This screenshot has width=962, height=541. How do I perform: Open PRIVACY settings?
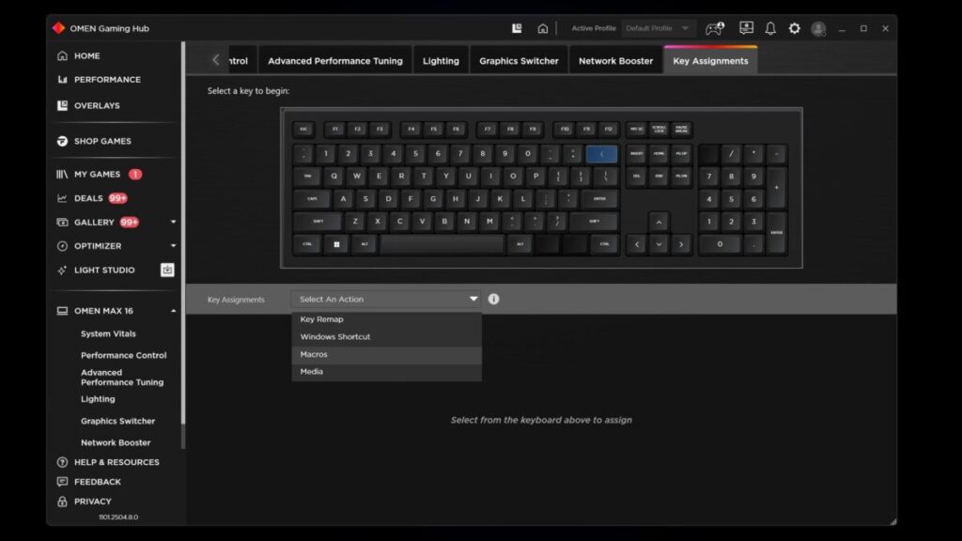(x=92, y=502)
